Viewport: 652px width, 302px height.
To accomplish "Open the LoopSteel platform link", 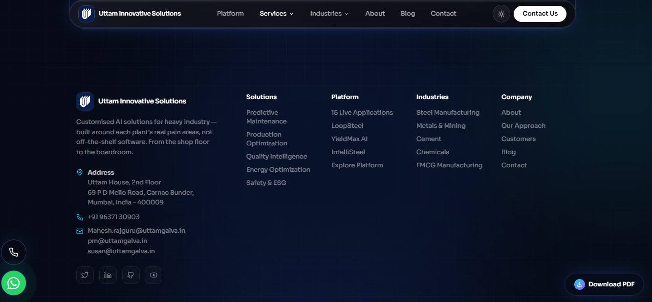I will [x=348, y=126].
